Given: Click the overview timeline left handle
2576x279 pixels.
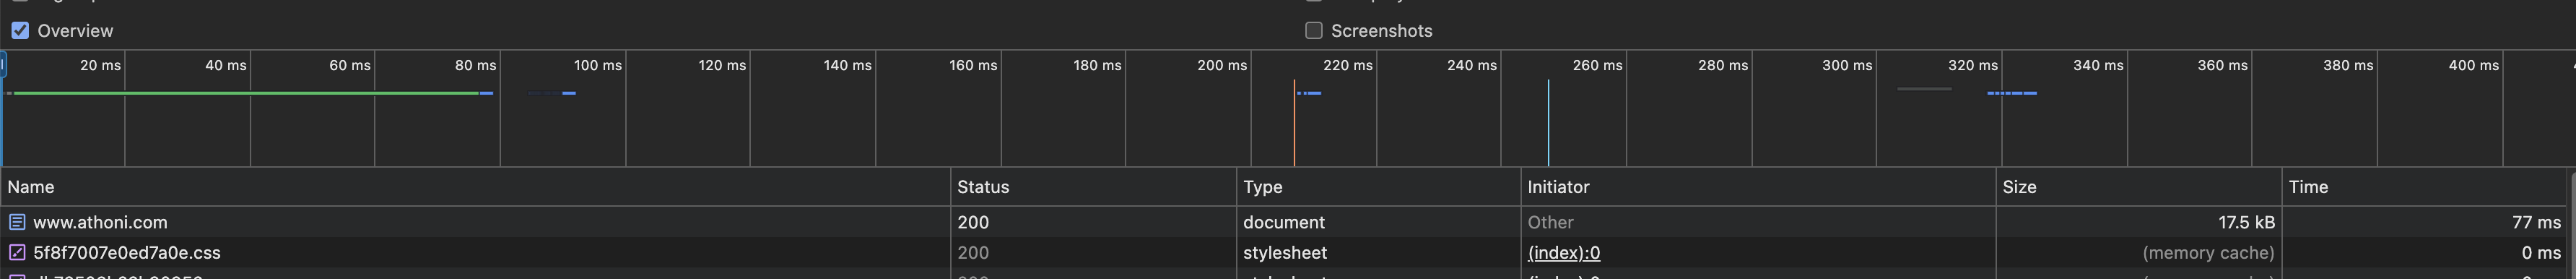Looking at the screenshot, I should pyautogui.click(x=3, y=66).
